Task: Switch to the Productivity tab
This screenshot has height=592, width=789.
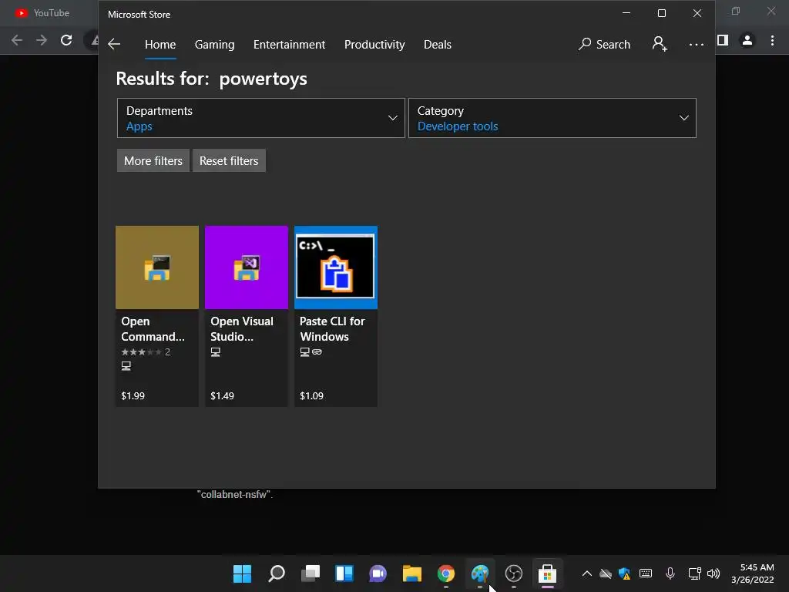Action: [x=374, y=44]
